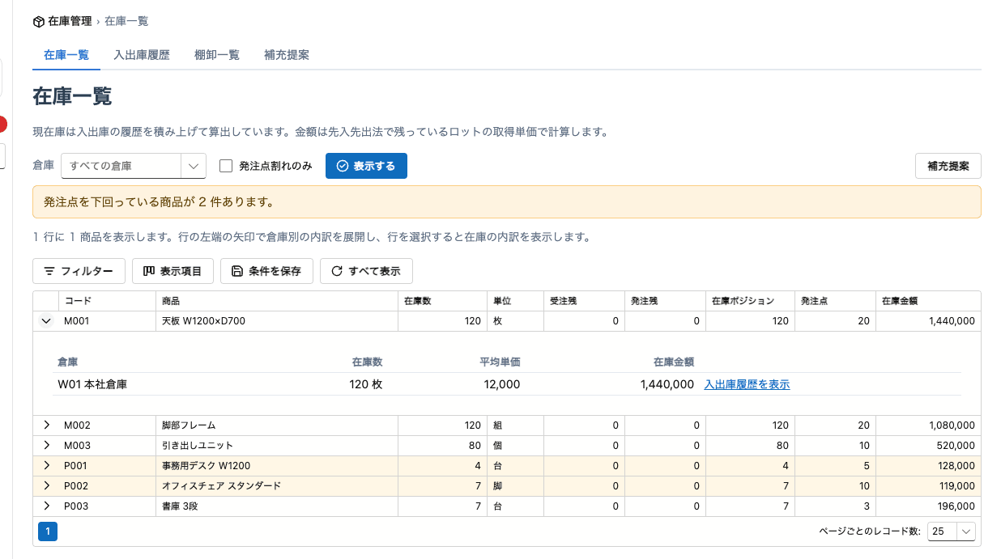Image resolution: width=1001 pixels, height=559 pixels.
Task: Expand the M002 脚部フレーム row
Action: click(x=46, y=426)
